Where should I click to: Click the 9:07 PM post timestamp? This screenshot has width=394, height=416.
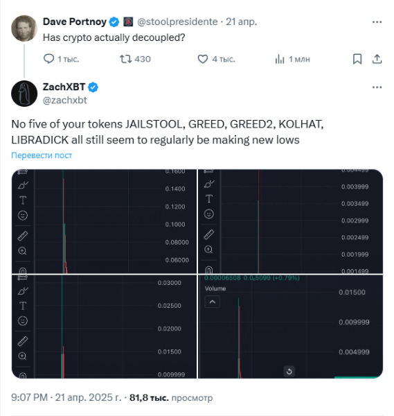point(29,397)
